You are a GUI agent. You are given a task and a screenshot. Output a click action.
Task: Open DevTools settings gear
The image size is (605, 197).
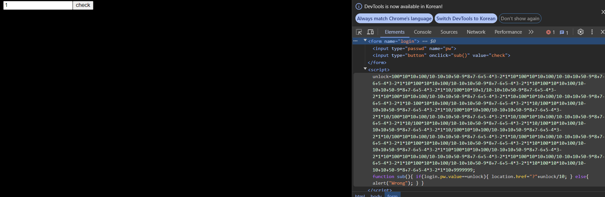click(580, 32)
